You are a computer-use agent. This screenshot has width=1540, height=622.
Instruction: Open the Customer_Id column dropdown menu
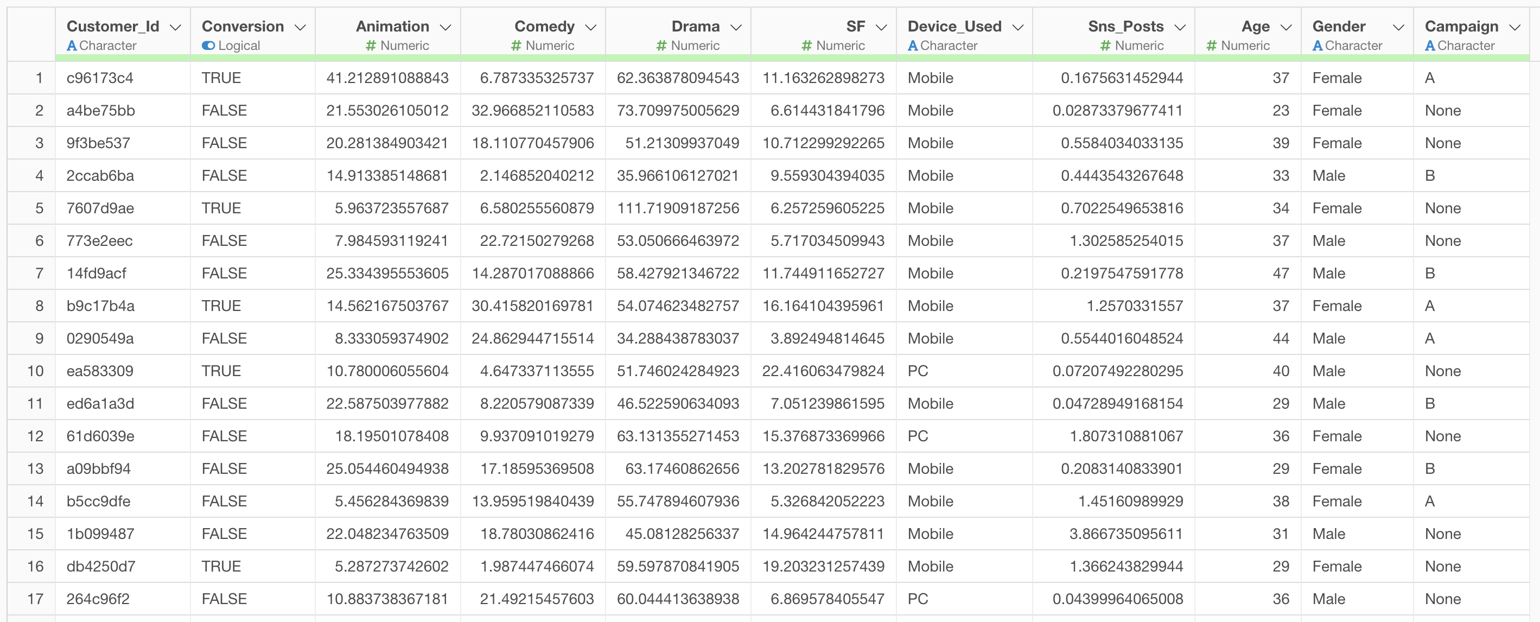coord(175,28)
